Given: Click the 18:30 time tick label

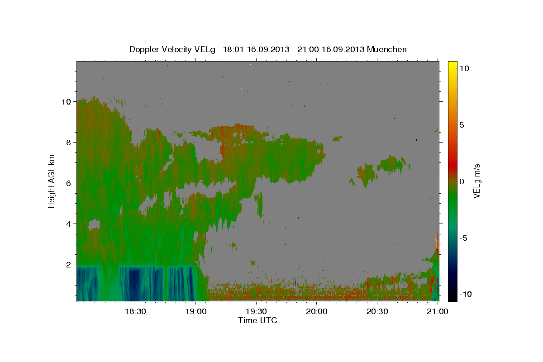Looking at the screenshot, I should 135,311.
